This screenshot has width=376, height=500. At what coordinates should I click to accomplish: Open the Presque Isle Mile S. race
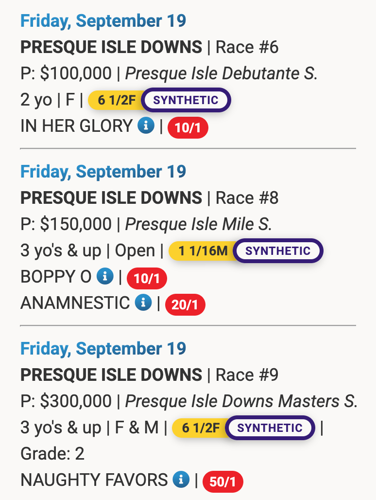(198, 224)
